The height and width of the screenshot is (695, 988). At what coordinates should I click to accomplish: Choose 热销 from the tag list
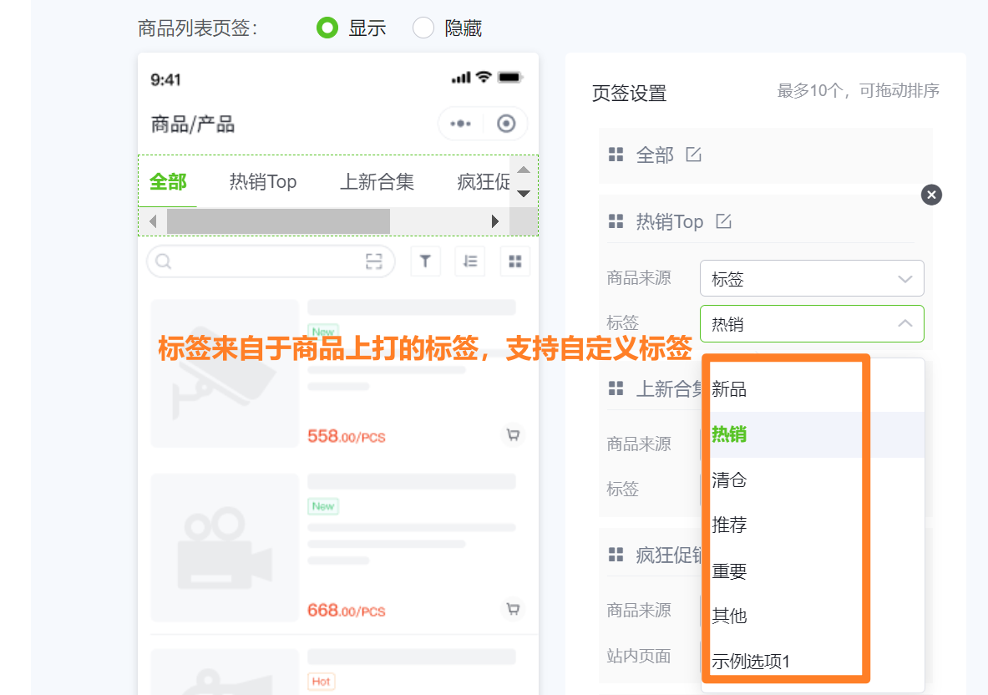(x=813, y=434)
